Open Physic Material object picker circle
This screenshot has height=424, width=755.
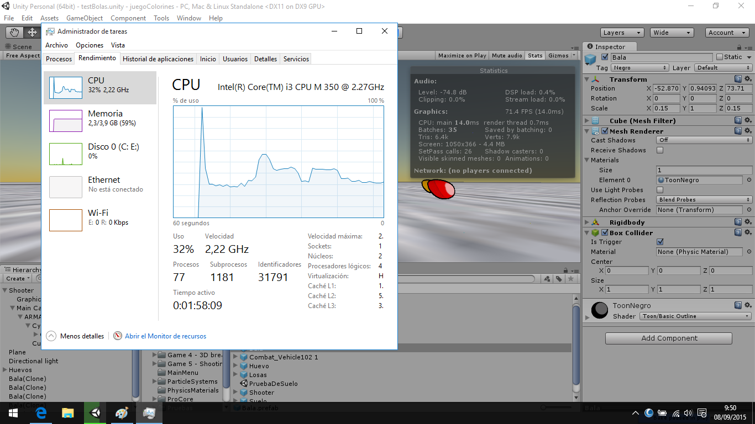point(749,252)
